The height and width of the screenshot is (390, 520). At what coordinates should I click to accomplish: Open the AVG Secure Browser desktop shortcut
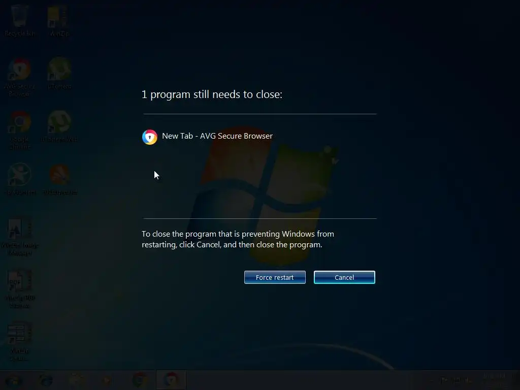coord(20,77)
